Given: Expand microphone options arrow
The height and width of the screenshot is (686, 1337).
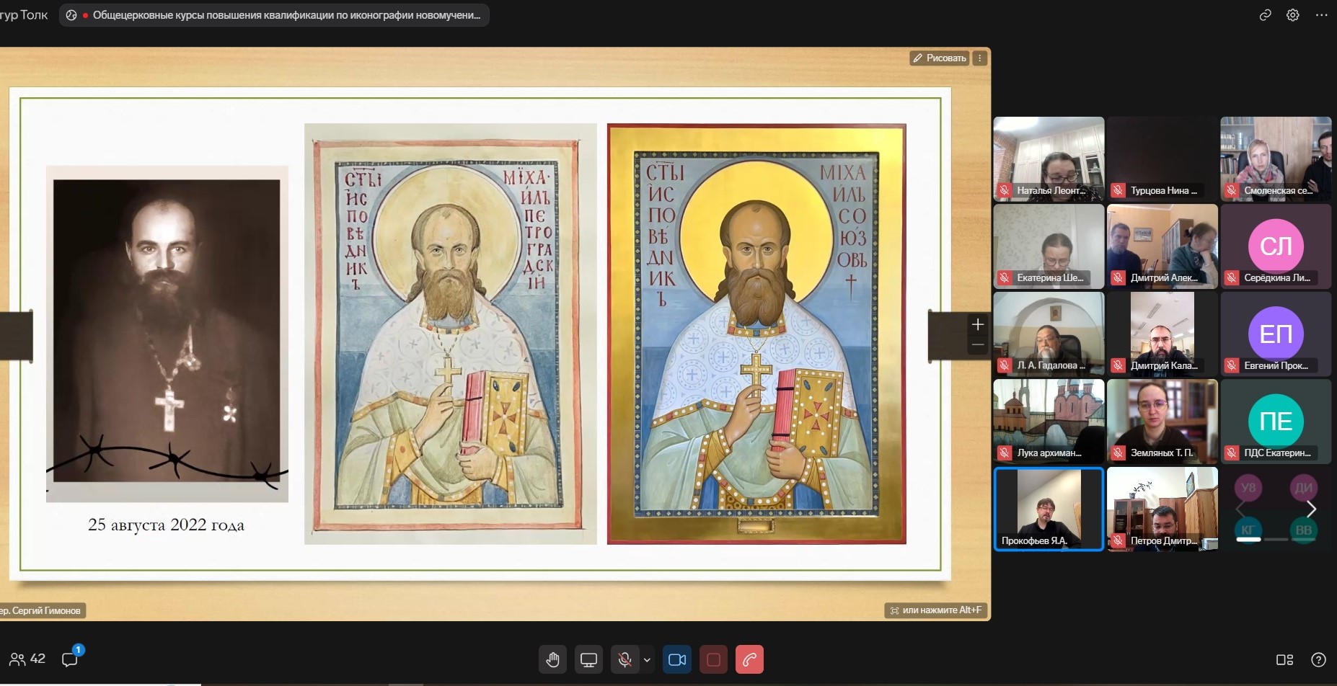Looking at the screenshot, I should coord(647,659).
